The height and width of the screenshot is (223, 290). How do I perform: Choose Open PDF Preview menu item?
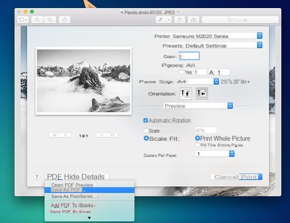[x=89, y=185]
